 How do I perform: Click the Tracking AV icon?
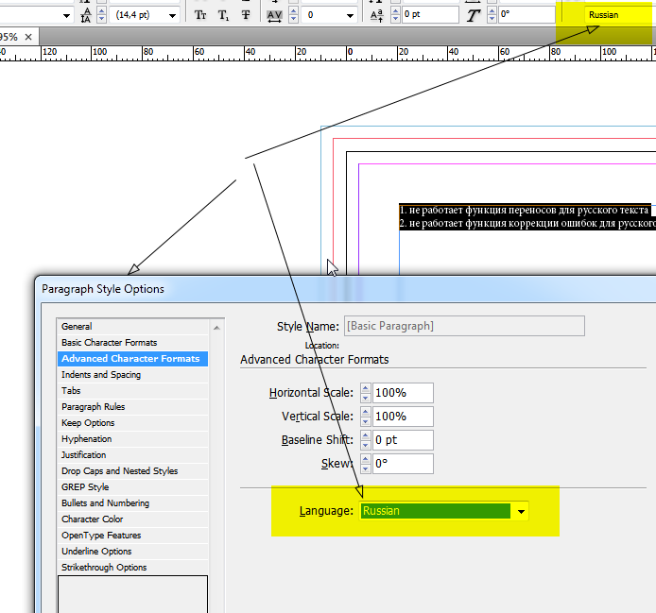(274, 16)
